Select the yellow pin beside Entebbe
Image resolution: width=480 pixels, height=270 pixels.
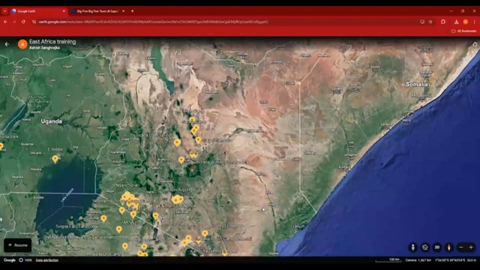coord(55,159)
